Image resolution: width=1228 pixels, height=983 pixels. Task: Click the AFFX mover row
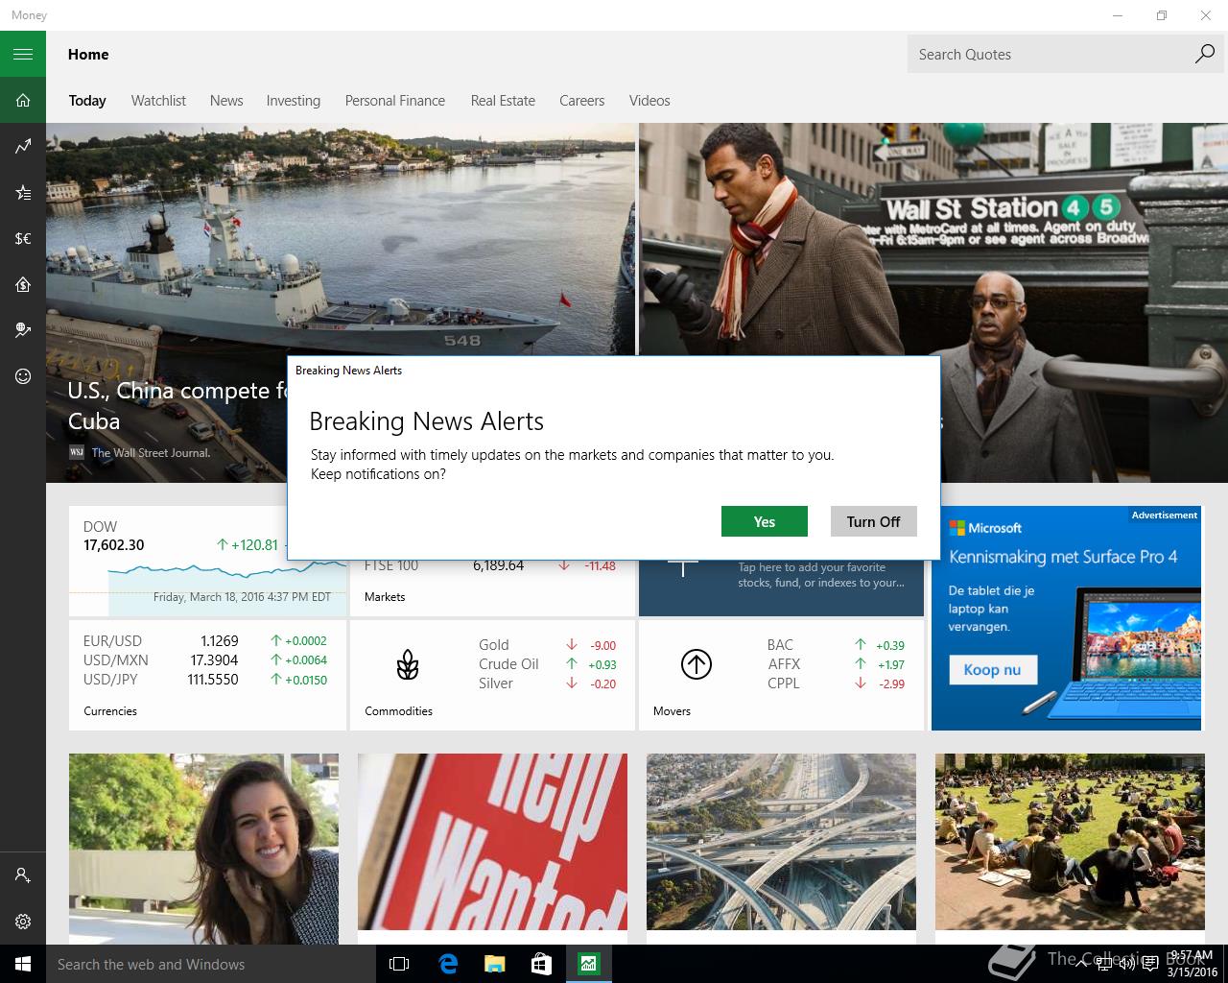[x=836, y=664]
